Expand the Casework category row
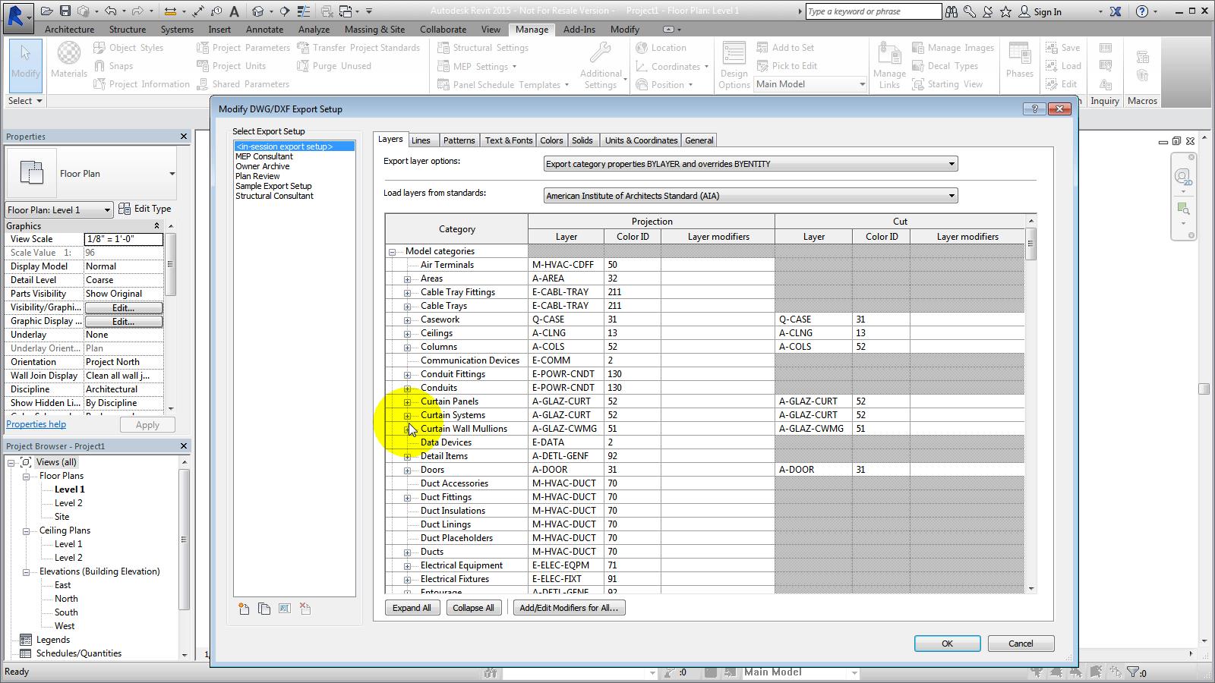 point(407,319)
